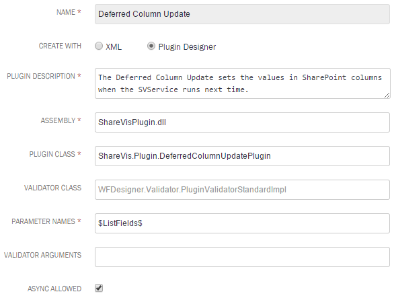
Task: Click the ASSEMBLY field label
Action: tap(58, 120)
